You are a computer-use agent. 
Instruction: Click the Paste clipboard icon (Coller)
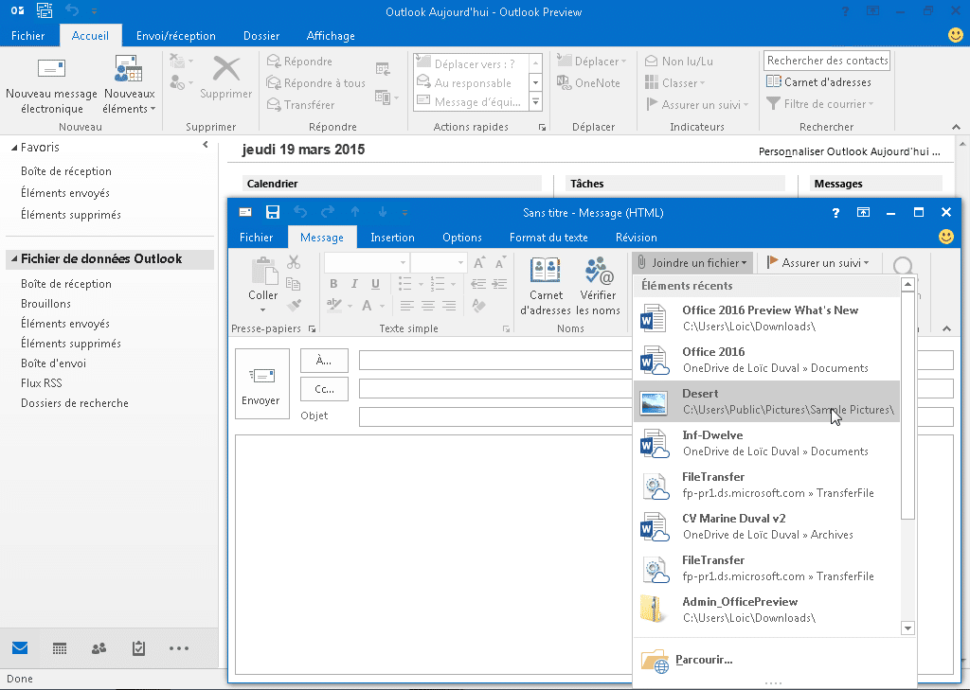click(263, 272)
